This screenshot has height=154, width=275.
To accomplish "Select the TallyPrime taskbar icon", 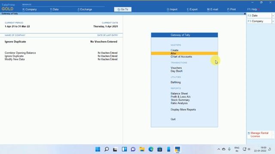I will point(177,149).
